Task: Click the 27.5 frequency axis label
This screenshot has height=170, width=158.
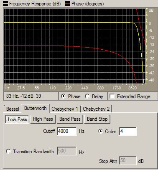Action: click(21, 88)
